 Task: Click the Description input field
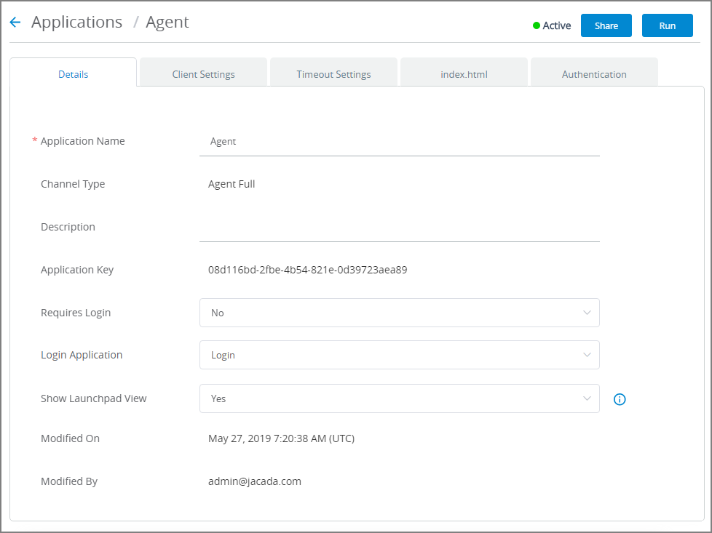click(400, 228)
